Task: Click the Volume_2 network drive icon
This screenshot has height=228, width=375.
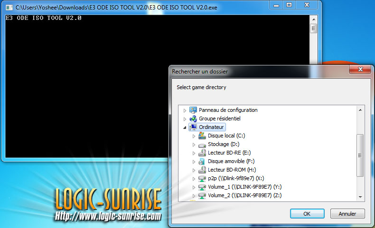Action: pyautogui.click(x=202, y=196)
